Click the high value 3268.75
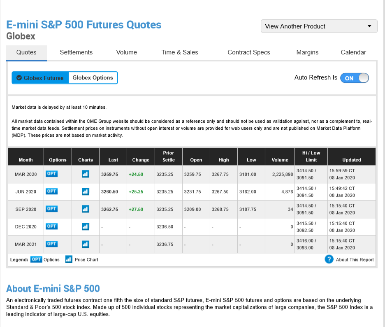The height and width of the screenshot is (327, 385). click(x=220, y=209)
